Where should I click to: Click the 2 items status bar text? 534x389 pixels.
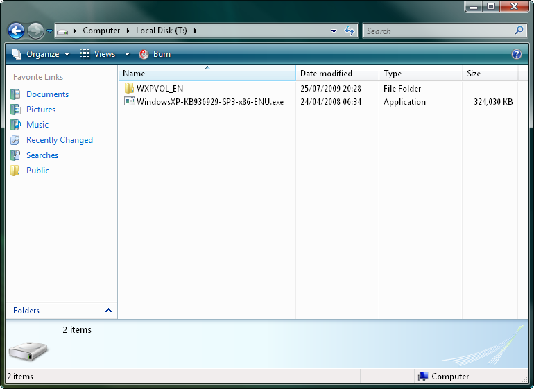coord(20,377)
